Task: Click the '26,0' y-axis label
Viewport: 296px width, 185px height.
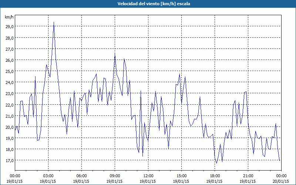Action: [10, 60]
